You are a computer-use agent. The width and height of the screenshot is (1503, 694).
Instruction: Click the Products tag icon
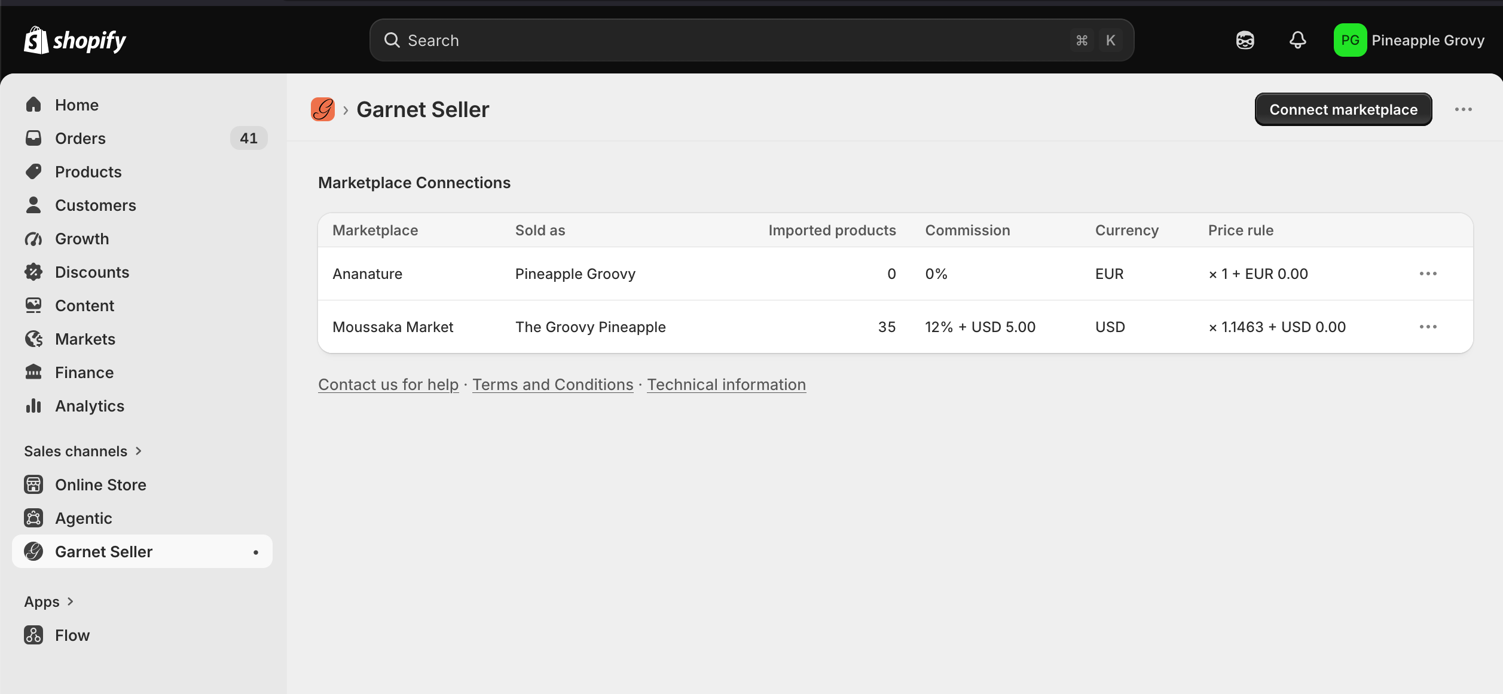click(33, 171)
